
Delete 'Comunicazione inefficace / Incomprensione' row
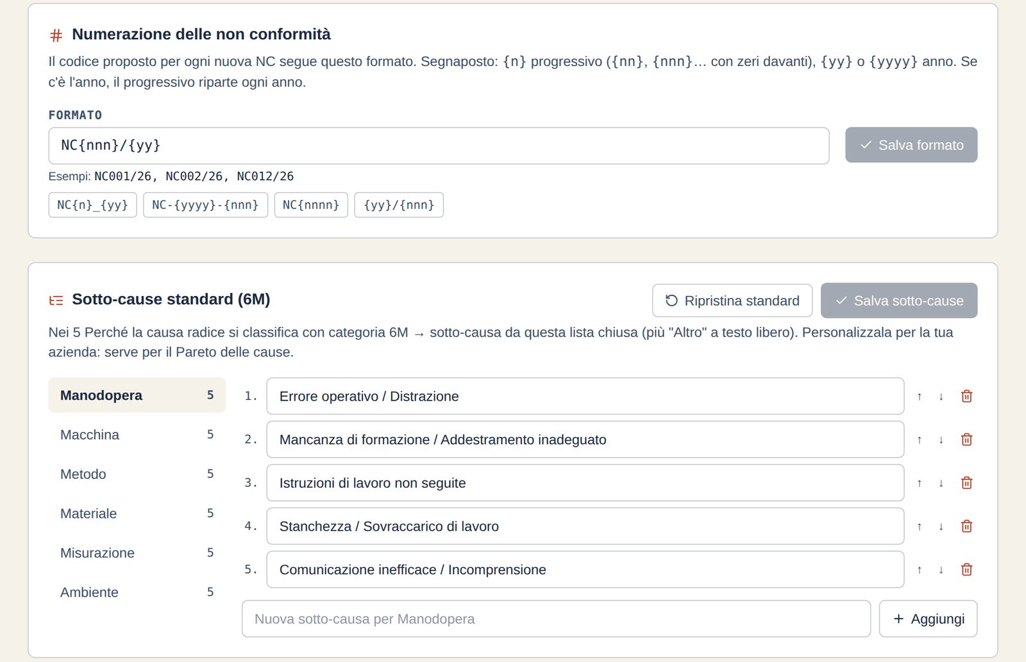967,570
